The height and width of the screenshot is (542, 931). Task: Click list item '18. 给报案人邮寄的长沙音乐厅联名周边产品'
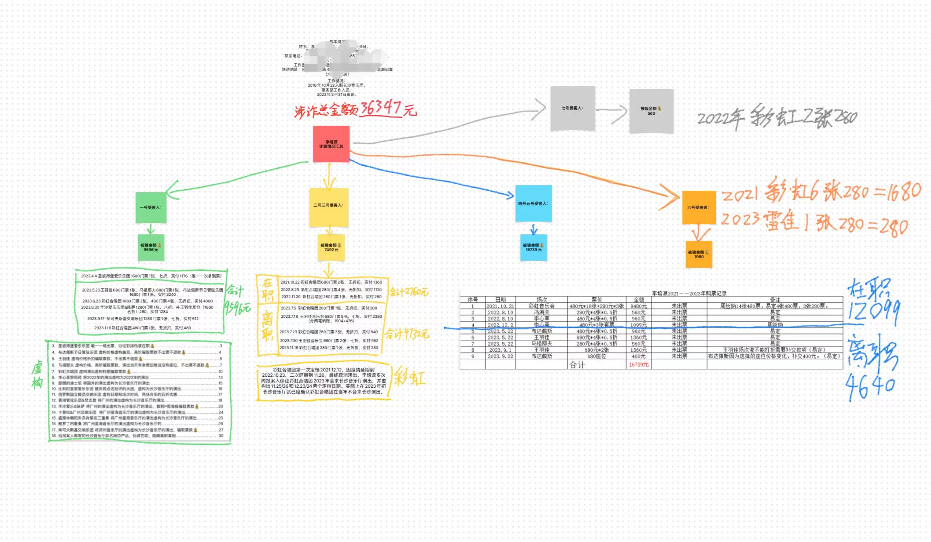pos(137,436)
